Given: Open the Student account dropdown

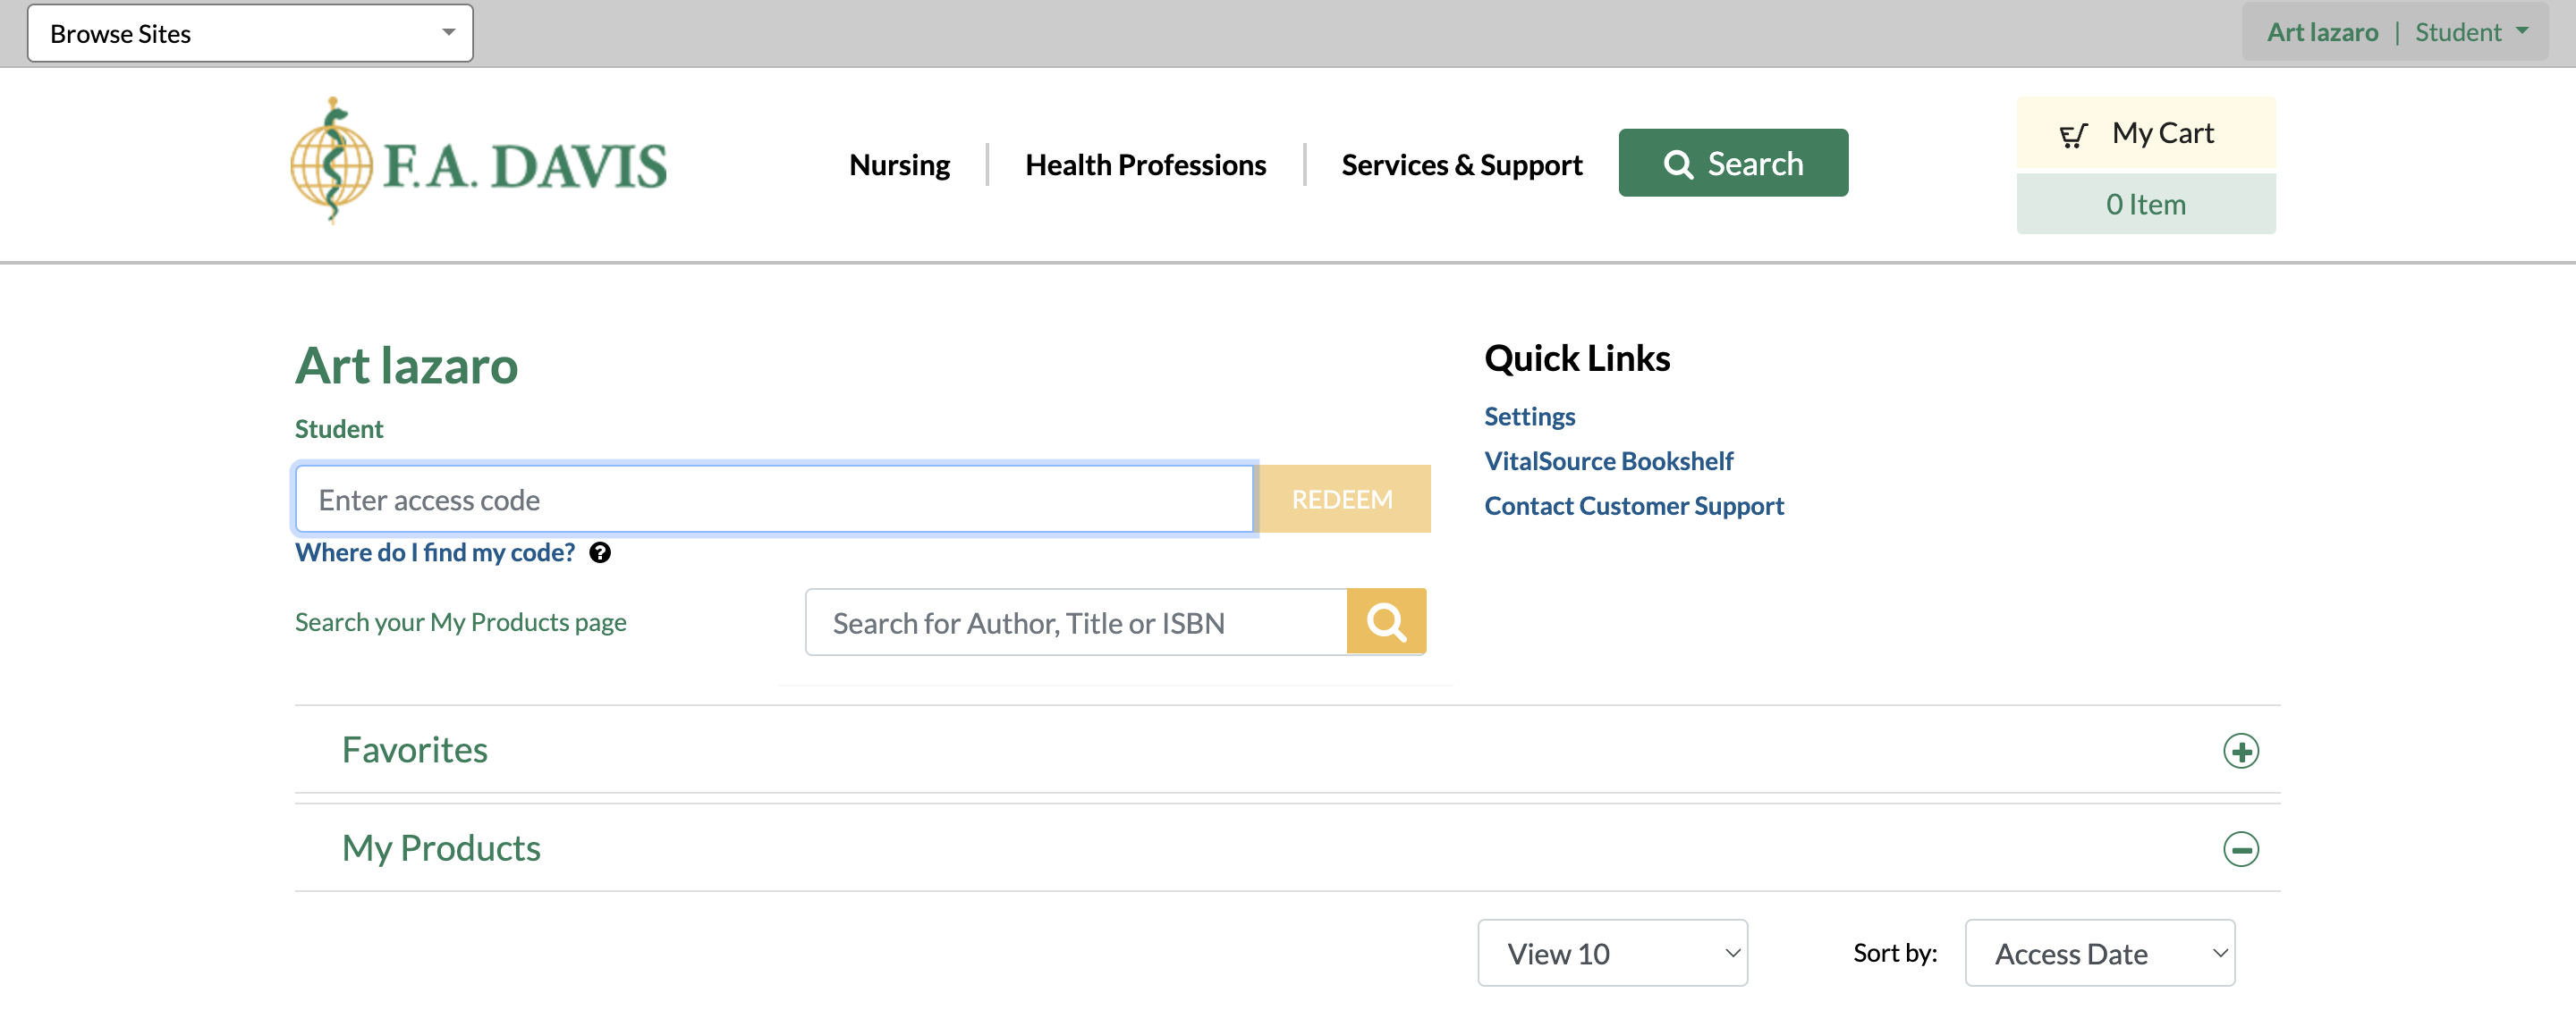Looking at the screenshot, I should pos(2471,32).
